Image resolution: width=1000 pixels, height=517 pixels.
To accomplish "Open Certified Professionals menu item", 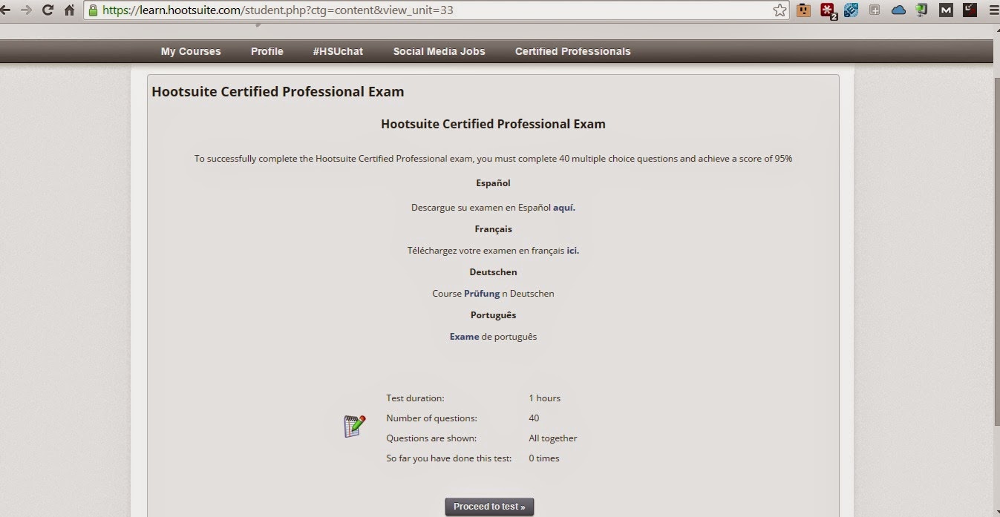I will [x=573, y=51].
